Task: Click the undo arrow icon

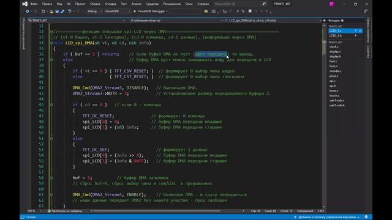Action: [70, 11]
